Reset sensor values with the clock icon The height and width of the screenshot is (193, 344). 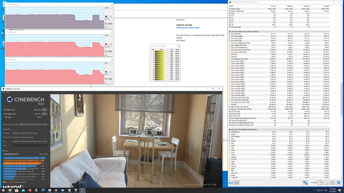[x=320, y=183]
